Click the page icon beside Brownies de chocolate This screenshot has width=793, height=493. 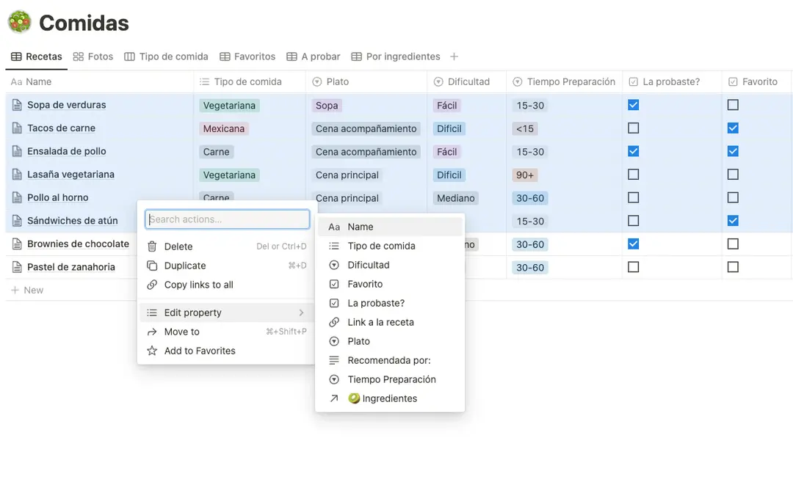pos(17,244)
